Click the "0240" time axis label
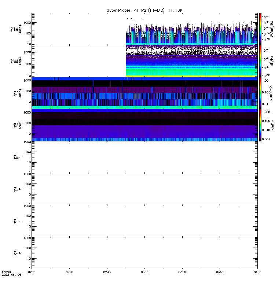Screen dimensions: 275x293 (x=107, y=272)
